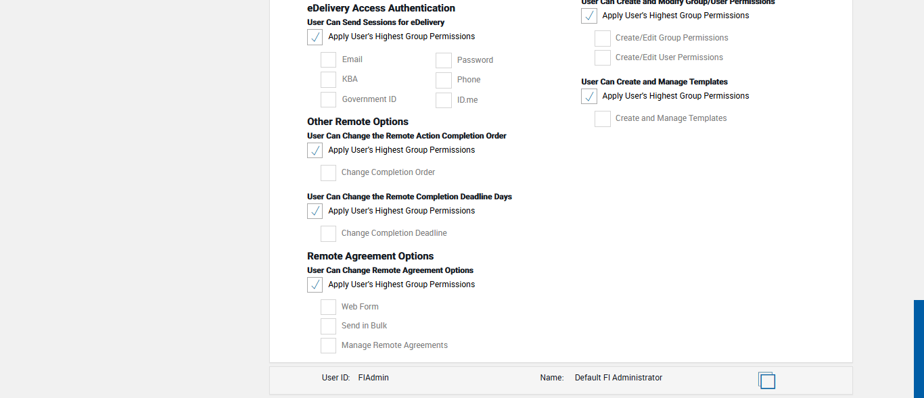The width and height of the screenshot is (924, 398).
Task: Uncheck group permissions for Remote Action Completion Order
Action: point(315,151)
